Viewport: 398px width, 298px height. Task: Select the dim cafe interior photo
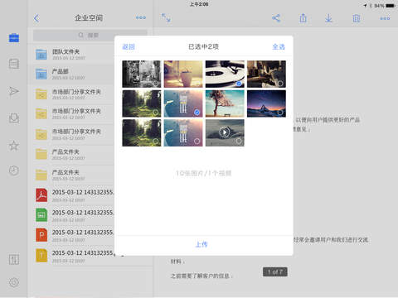click(x=266, y=74)
